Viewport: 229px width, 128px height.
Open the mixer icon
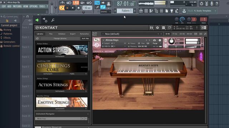(x=161, y=11)
